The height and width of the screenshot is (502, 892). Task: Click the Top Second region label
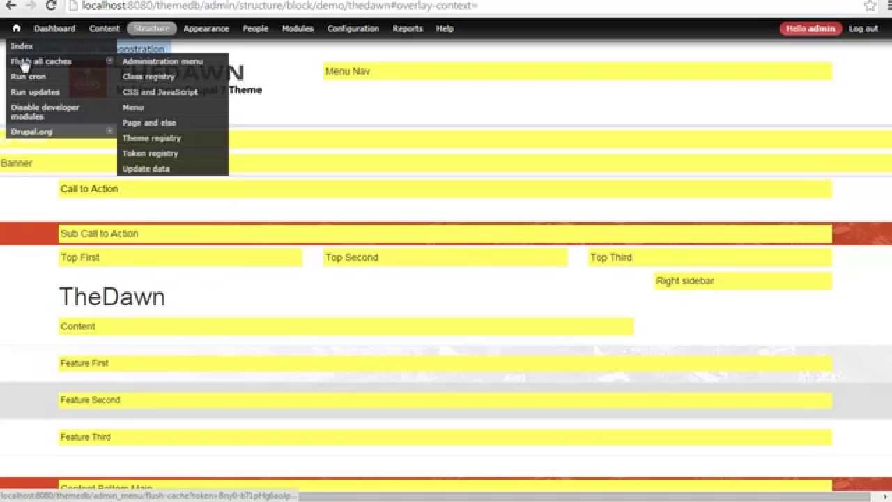pos(352,257)
